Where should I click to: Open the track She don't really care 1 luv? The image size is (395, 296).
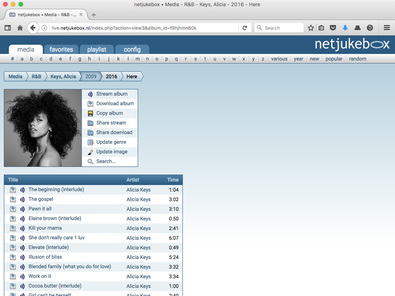[x=56, y=238]
